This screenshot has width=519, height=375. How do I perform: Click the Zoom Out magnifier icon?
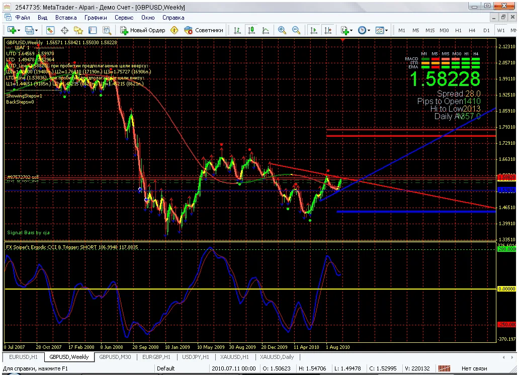pos(296,30)
